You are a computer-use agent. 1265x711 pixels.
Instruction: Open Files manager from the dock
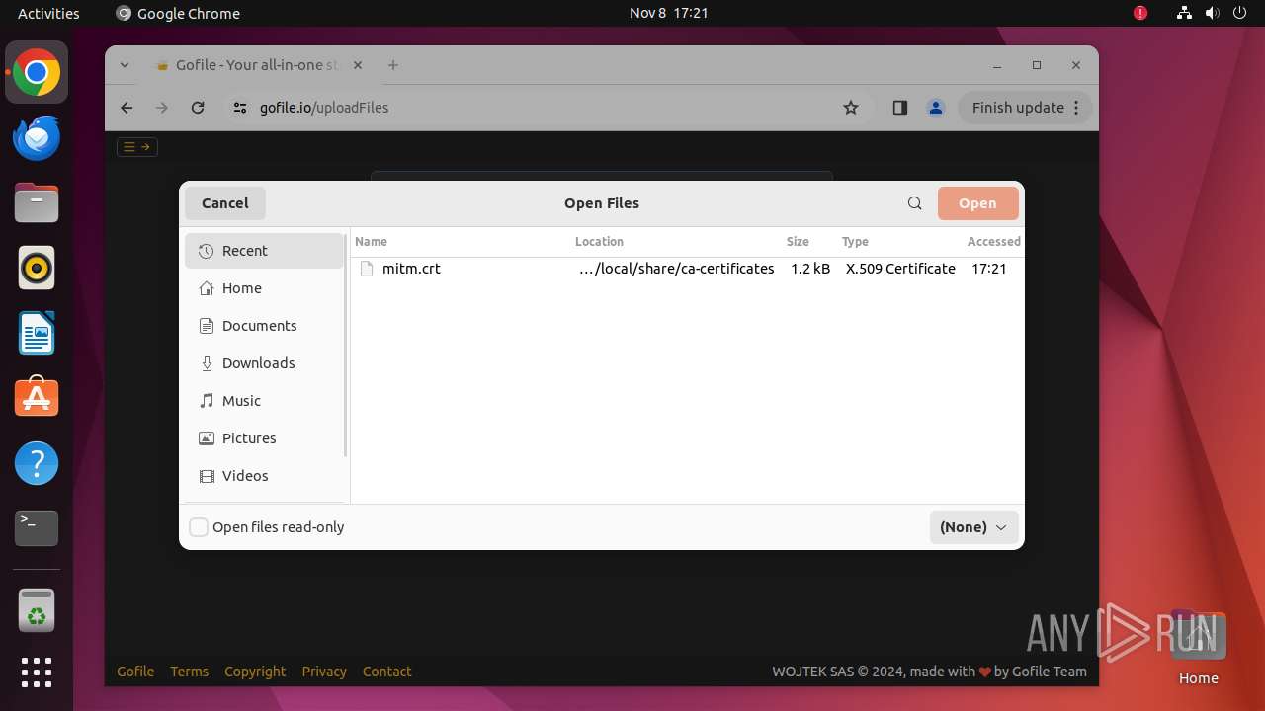pos(37,203)
